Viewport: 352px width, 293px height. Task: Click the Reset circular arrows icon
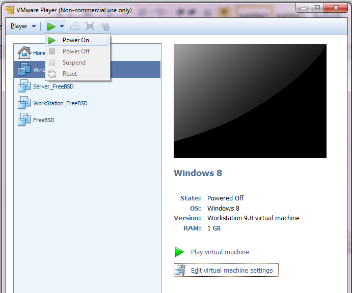(52, 74)
